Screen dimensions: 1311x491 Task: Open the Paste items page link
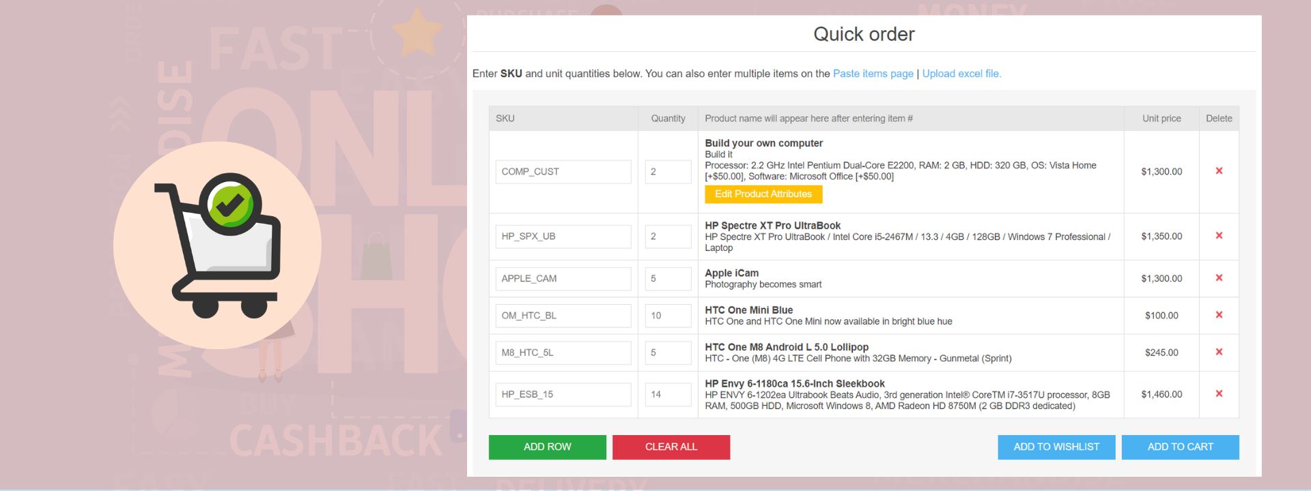tap(873, 74)
